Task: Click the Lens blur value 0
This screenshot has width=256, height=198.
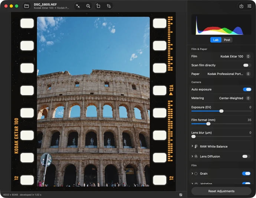Action: tap(250, 132)
